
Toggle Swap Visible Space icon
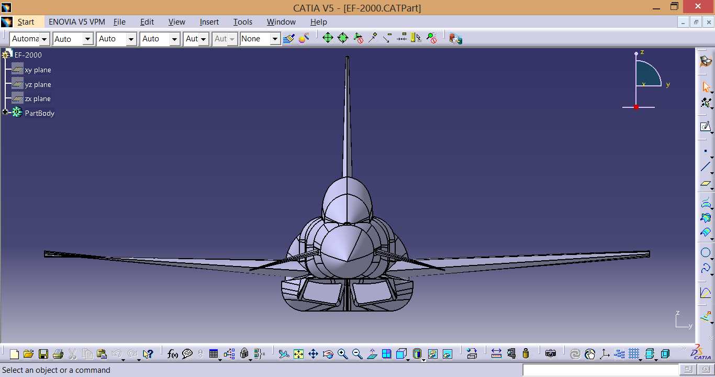pos(447,354)
